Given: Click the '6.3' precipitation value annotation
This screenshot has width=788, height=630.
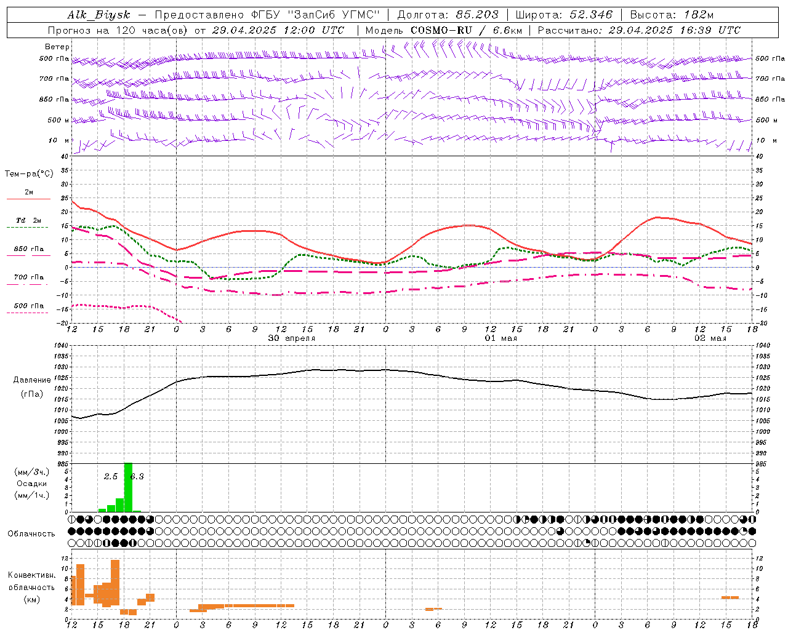Looking at the screenshot, I should (x=137, y=476).
